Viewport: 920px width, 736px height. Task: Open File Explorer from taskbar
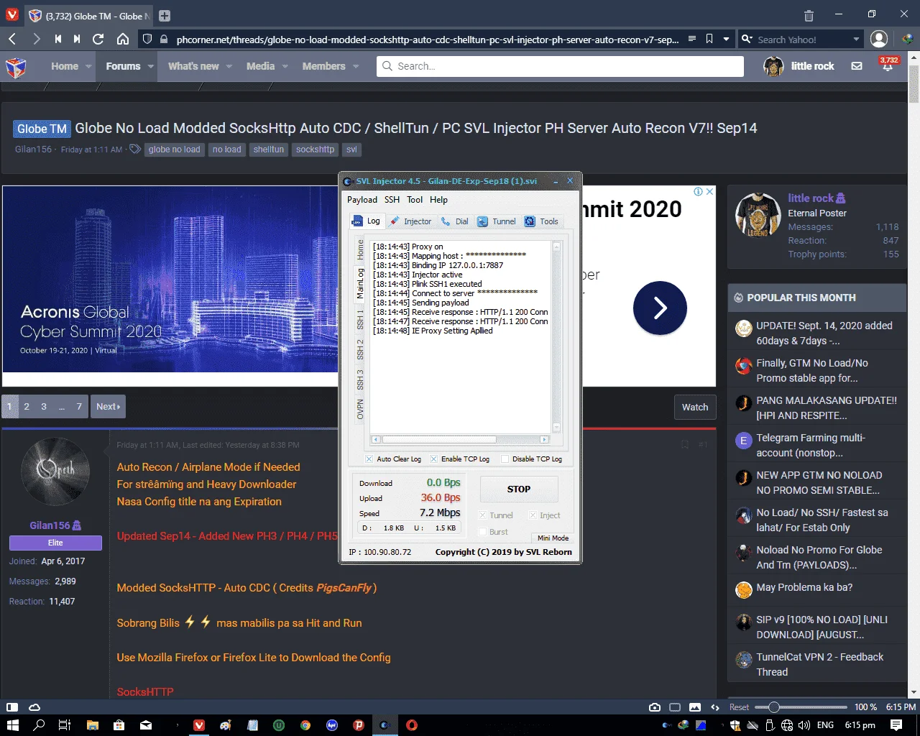click(92, 725)
